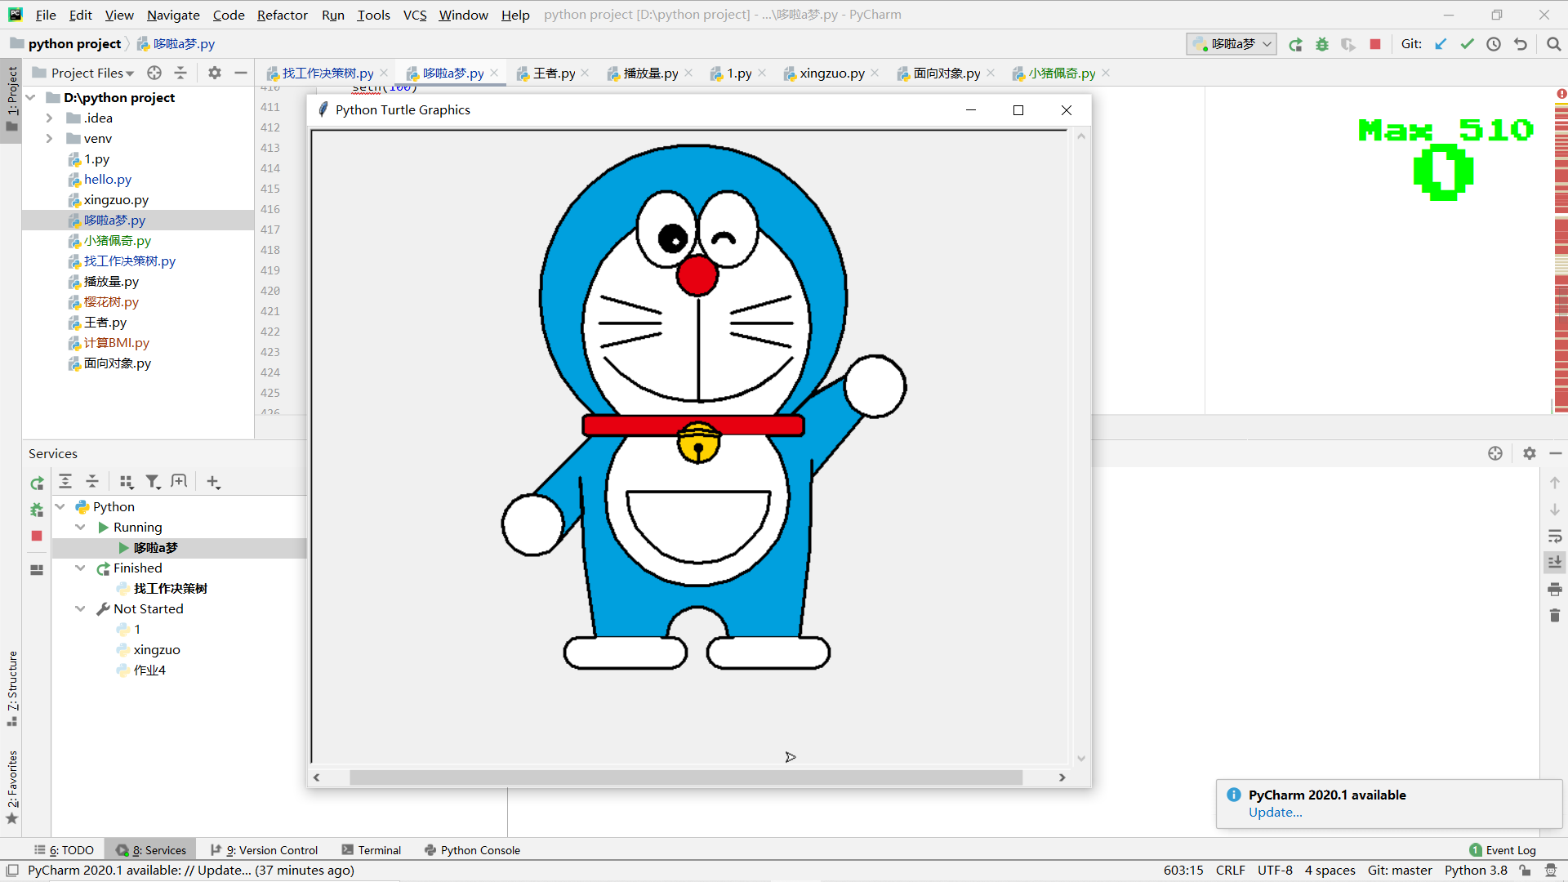Collapse Python node in Services tree

pyautogui.click(x=60, y=507)
